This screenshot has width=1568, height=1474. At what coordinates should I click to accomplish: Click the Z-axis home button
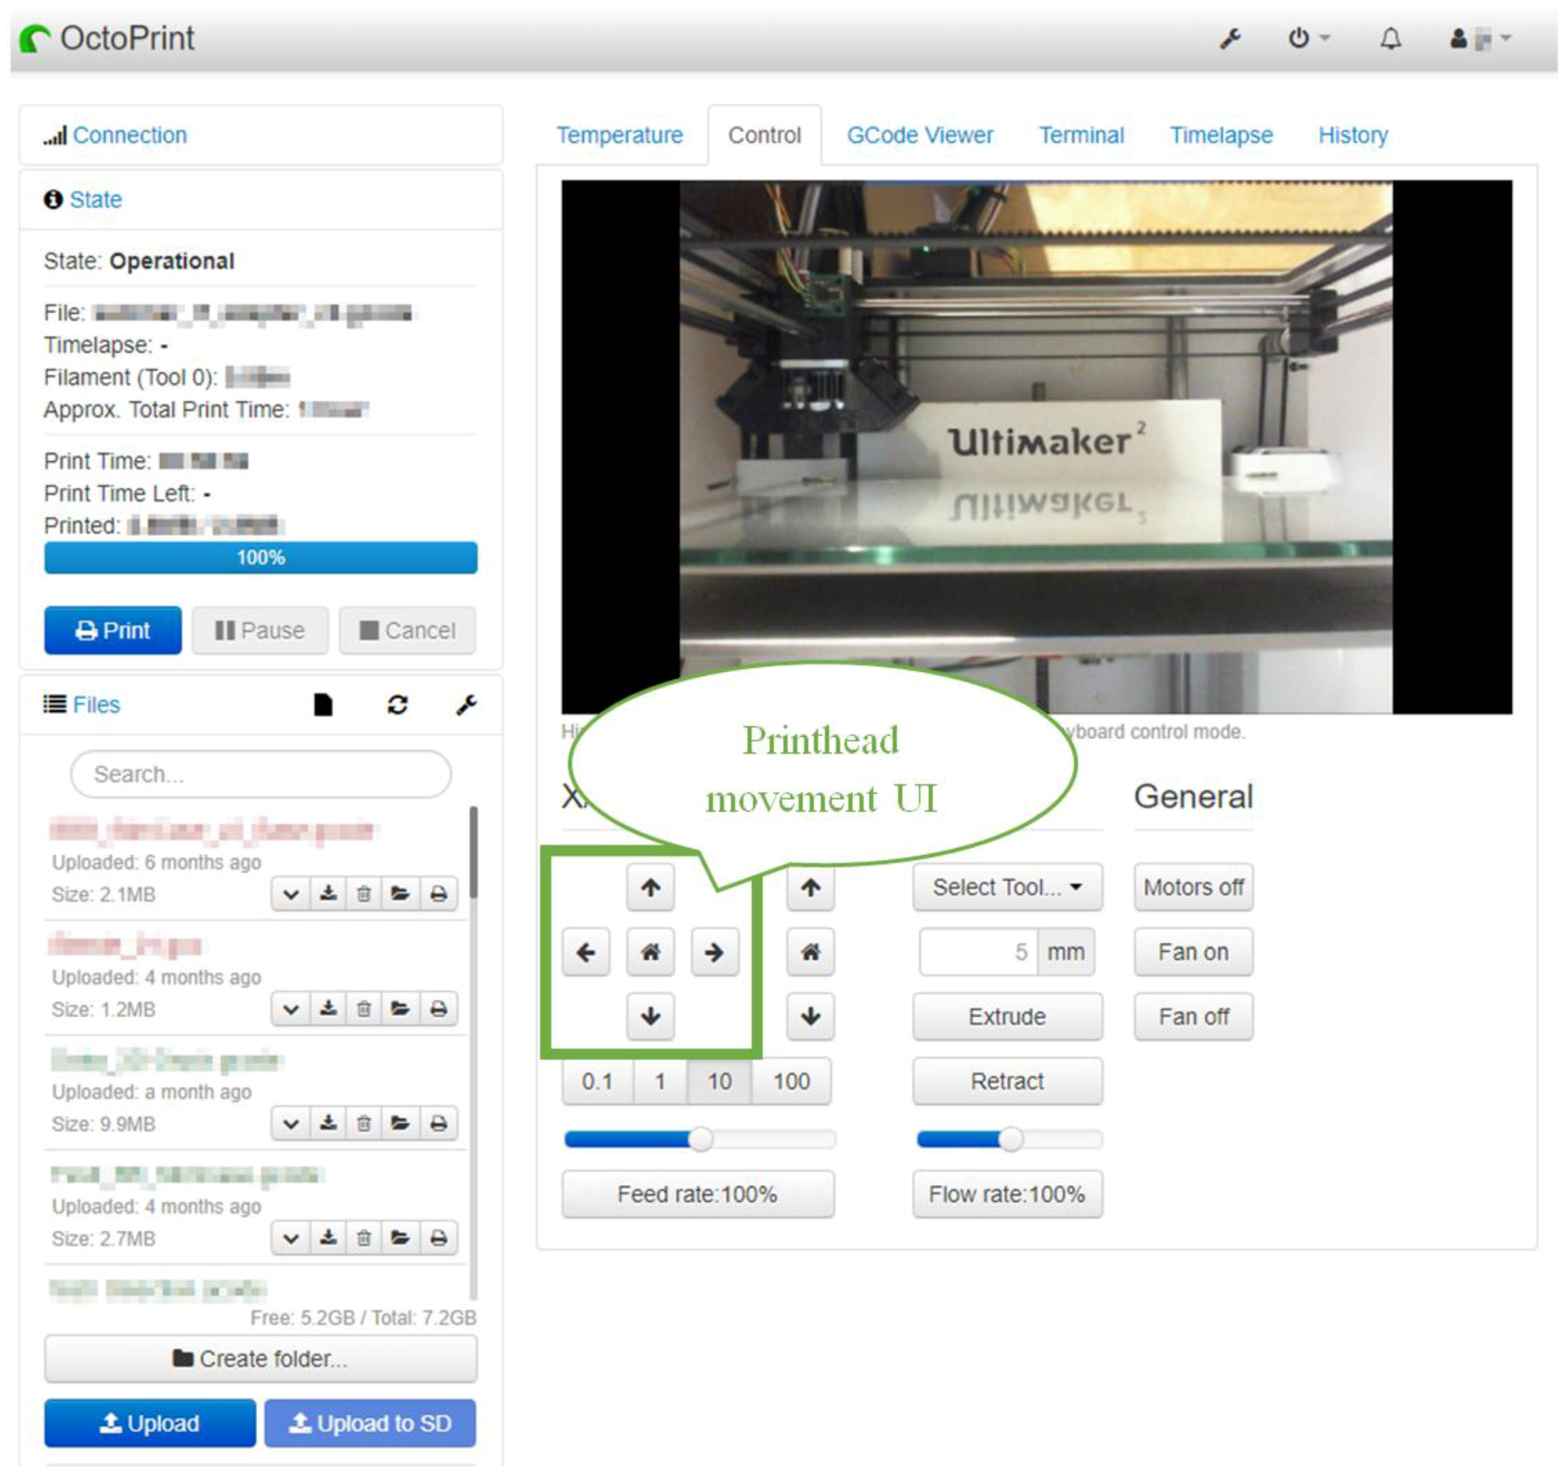pyautogui.click(x=810, y=953)
